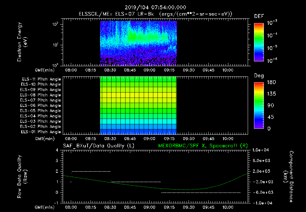306x212 pixels.
Task: Click the DEF color bar legend
Action: pos(259,42)
